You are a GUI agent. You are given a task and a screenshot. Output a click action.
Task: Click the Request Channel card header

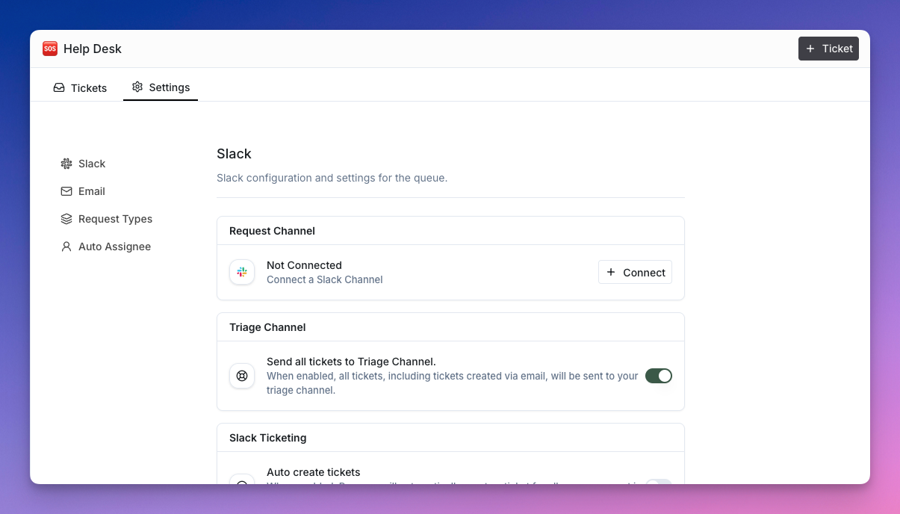pyautogui.click(x=450, y=231)
